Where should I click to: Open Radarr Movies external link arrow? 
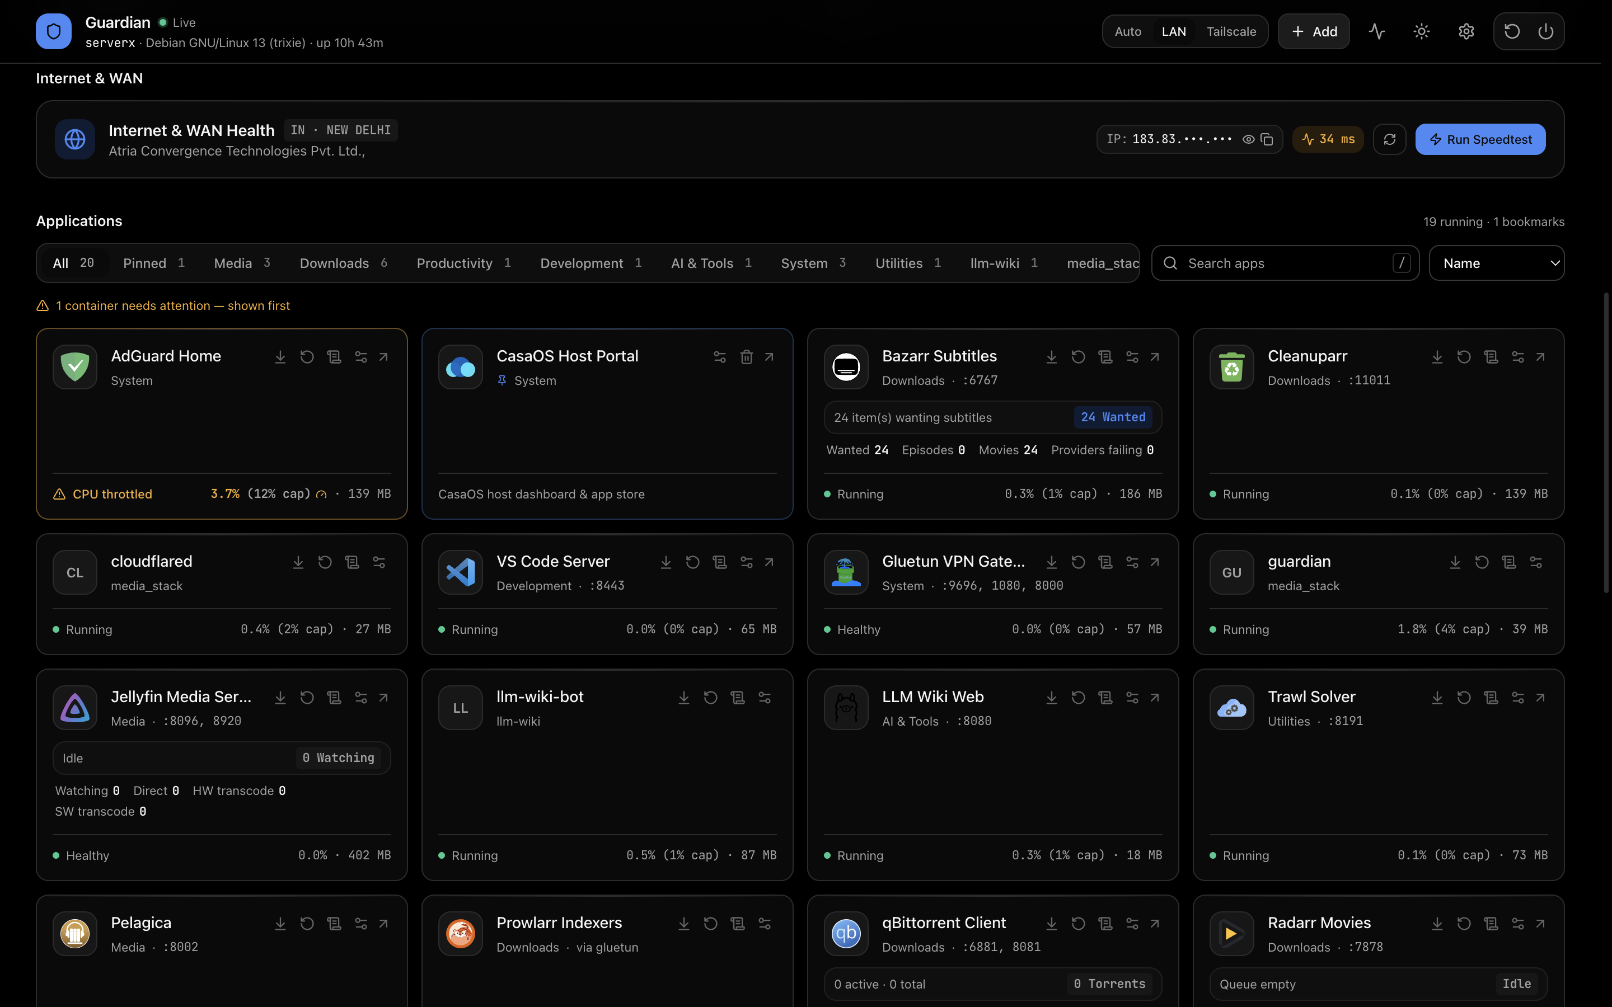pos(1541,924)
